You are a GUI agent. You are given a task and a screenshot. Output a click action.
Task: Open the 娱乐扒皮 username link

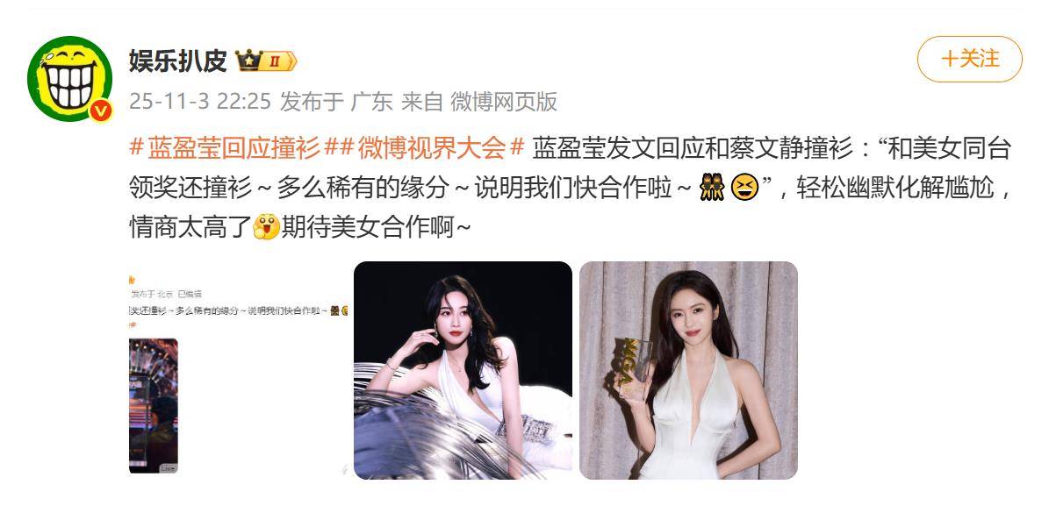178,61
